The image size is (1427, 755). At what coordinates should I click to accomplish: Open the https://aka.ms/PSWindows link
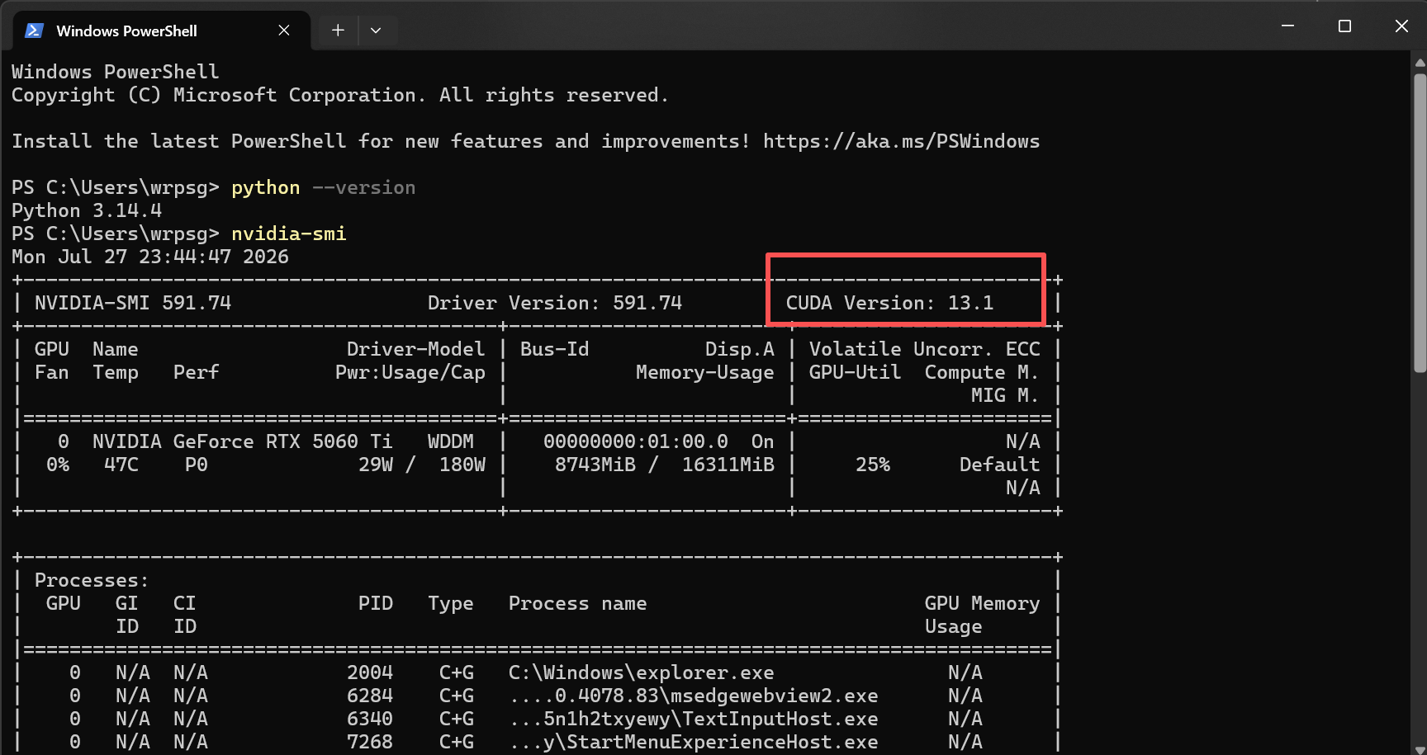click(901, 141)
